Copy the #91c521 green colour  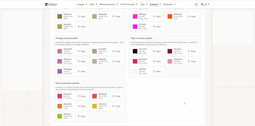pyautogui.click(x=82, y=116)
